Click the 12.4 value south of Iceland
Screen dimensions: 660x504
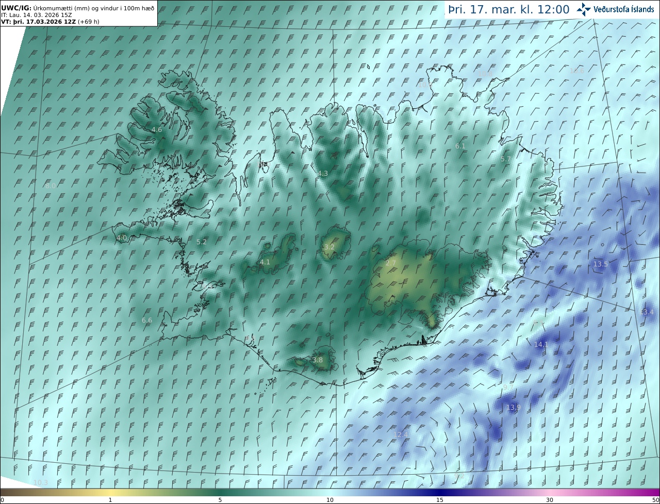[401, 435]
